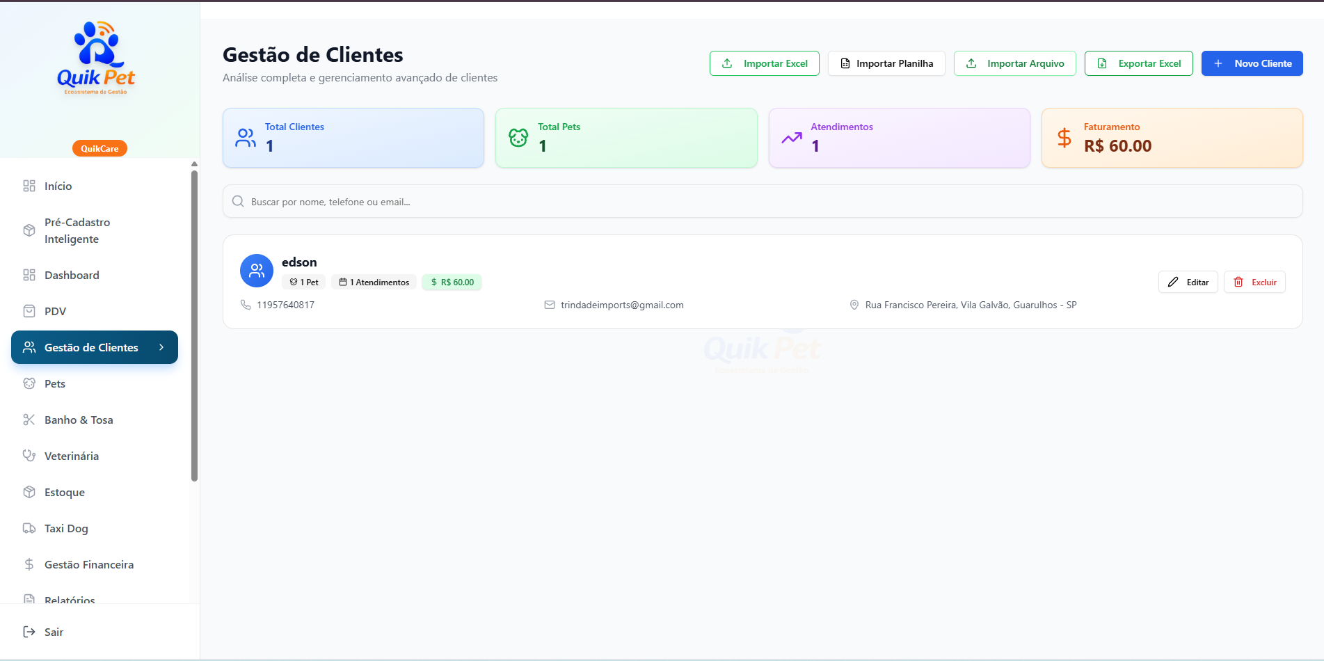Image resolution: width=1324 pixels, height=661 pixels.
Task: Click Importar Planilha button
Action: pyautogui.click(x=886, y=63)
